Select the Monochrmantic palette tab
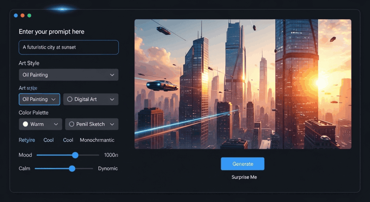 coord(97,140)
